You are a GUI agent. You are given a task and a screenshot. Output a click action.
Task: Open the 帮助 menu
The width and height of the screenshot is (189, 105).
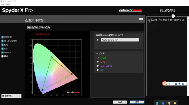8,5
